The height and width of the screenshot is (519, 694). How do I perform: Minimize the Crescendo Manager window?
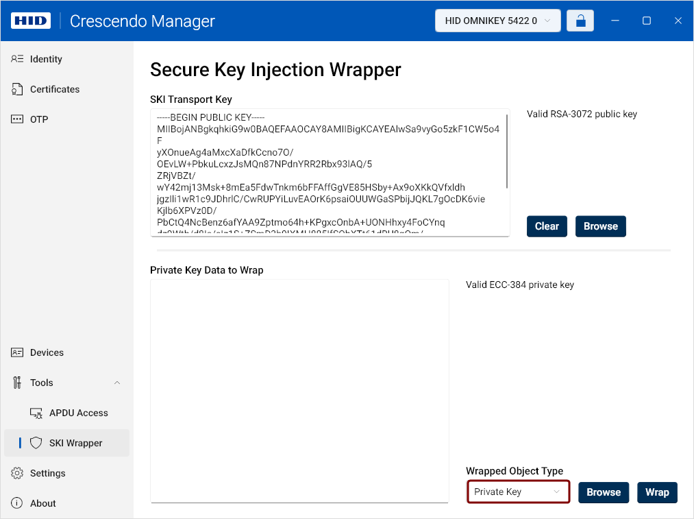[x=615, y=21]
